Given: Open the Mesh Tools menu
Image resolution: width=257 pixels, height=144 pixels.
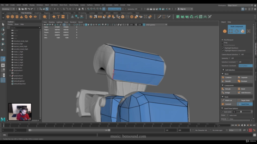Looking at the screenshot, I should click(63, 5).
